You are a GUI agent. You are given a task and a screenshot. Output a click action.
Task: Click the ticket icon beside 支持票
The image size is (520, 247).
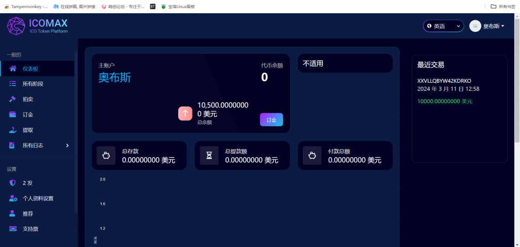[x=13, y=228]
